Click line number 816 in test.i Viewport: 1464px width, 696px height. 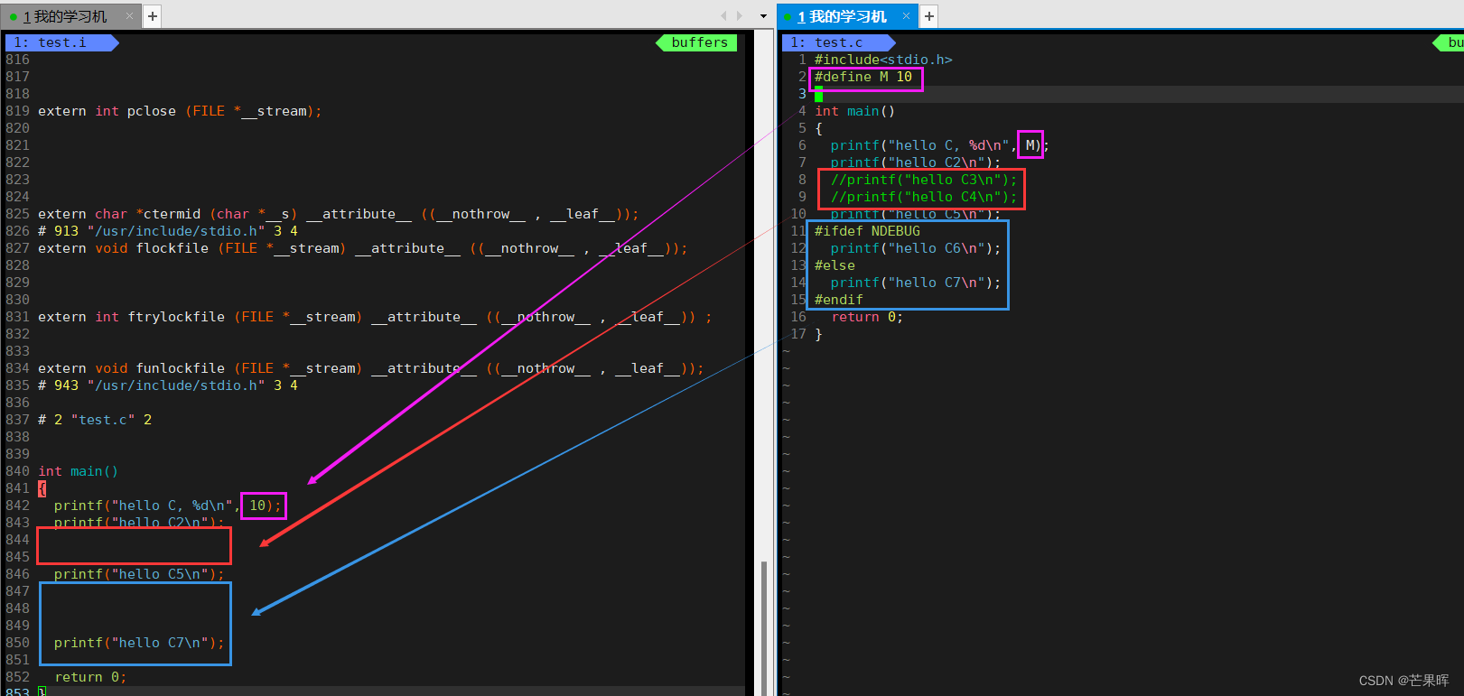click(17, 60)
